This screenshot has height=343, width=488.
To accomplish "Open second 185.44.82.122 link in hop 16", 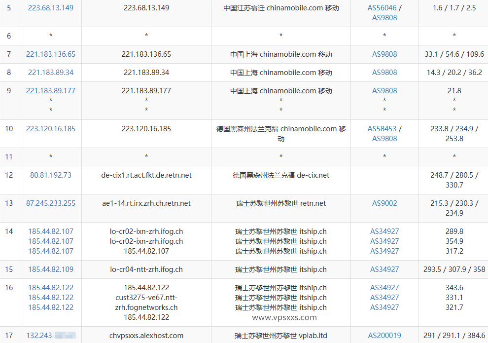I will 51,298.
